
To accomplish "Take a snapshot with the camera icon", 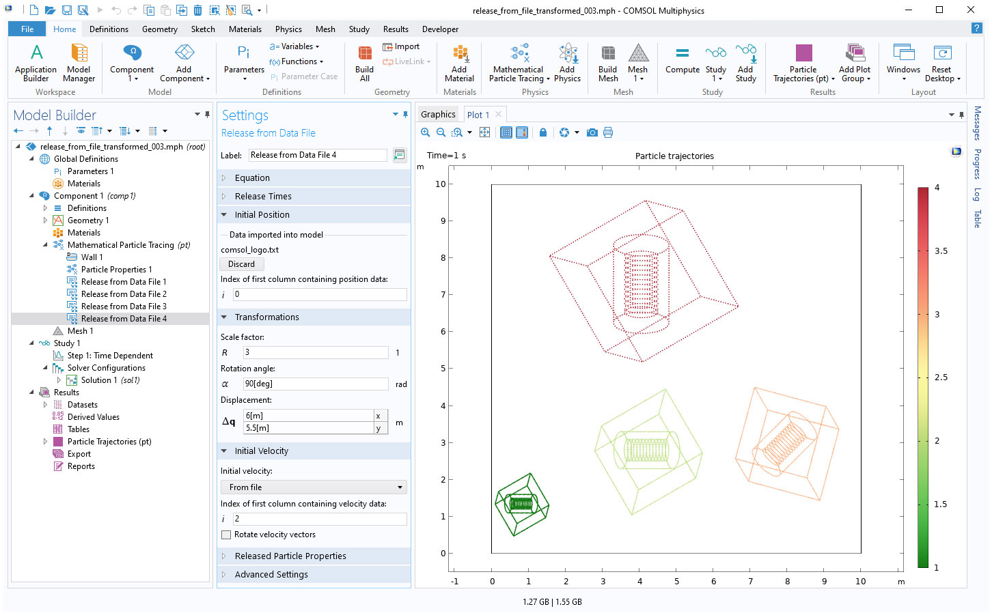I will (592, 132).
